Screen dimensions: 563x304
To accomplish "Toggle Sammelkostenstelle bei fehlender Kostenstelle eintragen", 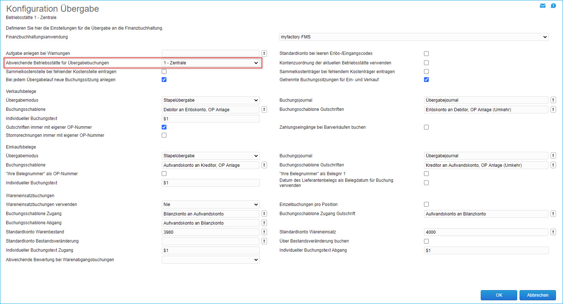I will pos(164,72).
